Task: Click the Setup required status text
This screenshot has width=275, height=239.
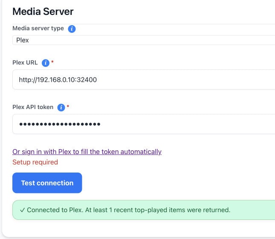Action: [35, 162]
